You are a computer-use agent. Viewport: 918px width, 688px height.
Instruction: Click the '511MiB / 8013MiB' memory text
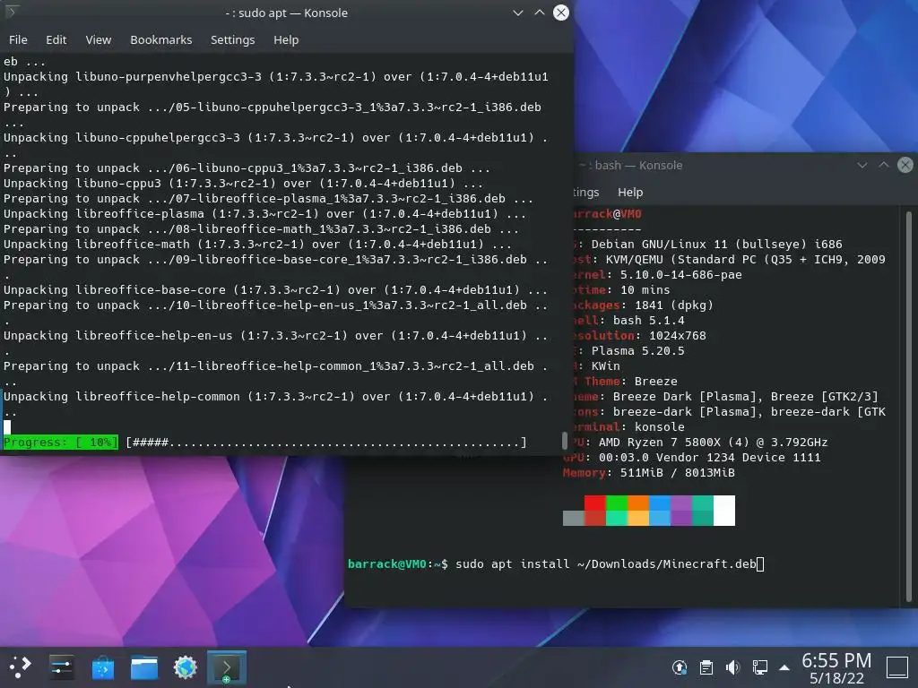tap(678, 472)
